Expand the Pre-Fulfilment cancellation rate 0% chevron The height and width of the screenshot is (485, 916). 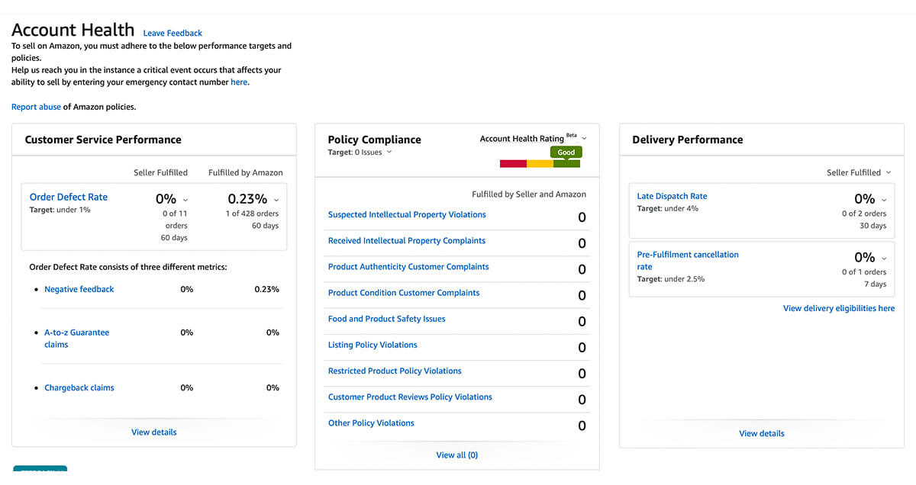(x=884, y=258)
